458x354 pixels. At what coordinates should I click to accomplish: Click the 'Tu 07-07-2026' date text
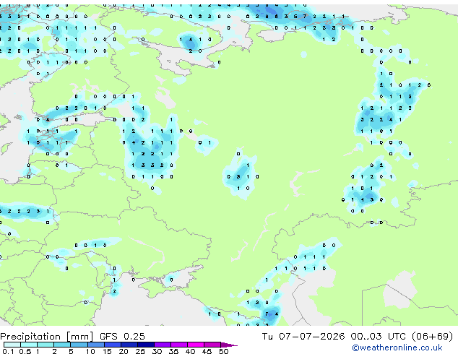click(303, 337)
